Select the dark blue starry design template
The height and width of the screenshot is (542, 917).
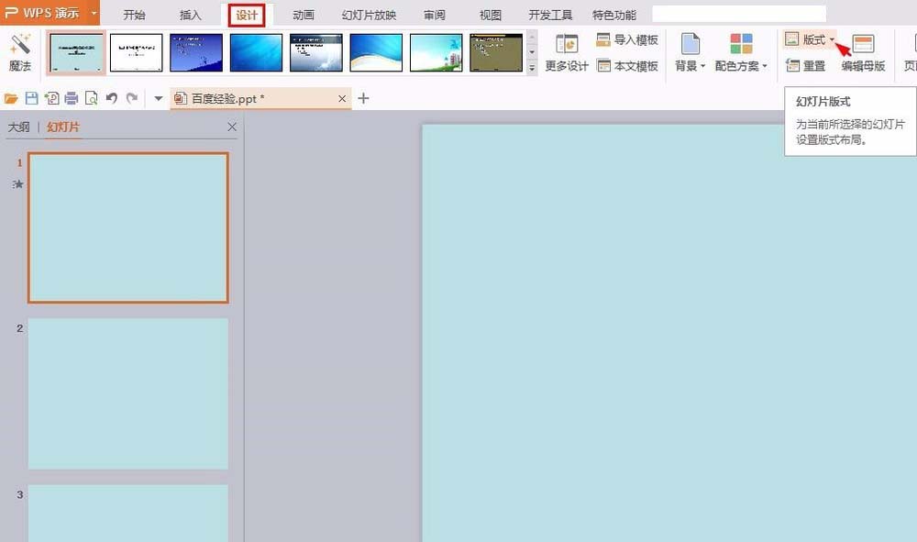[x=196, y=52]
